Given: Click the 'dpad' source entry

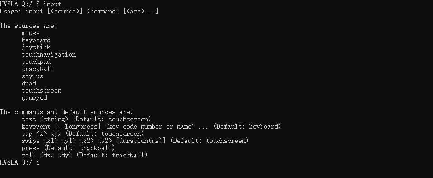Looking at the screenshot, I should click(x=29, y=83).
